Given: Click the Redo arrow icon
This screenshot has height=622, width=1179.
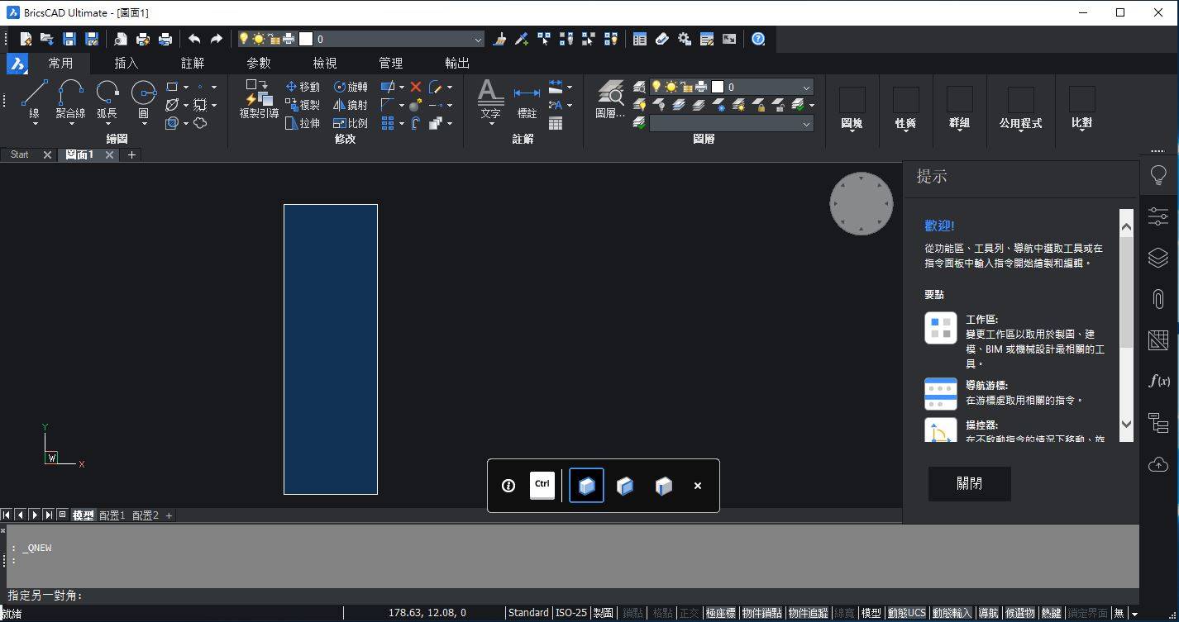Looking at the screenshot, I should pos(216,39).
